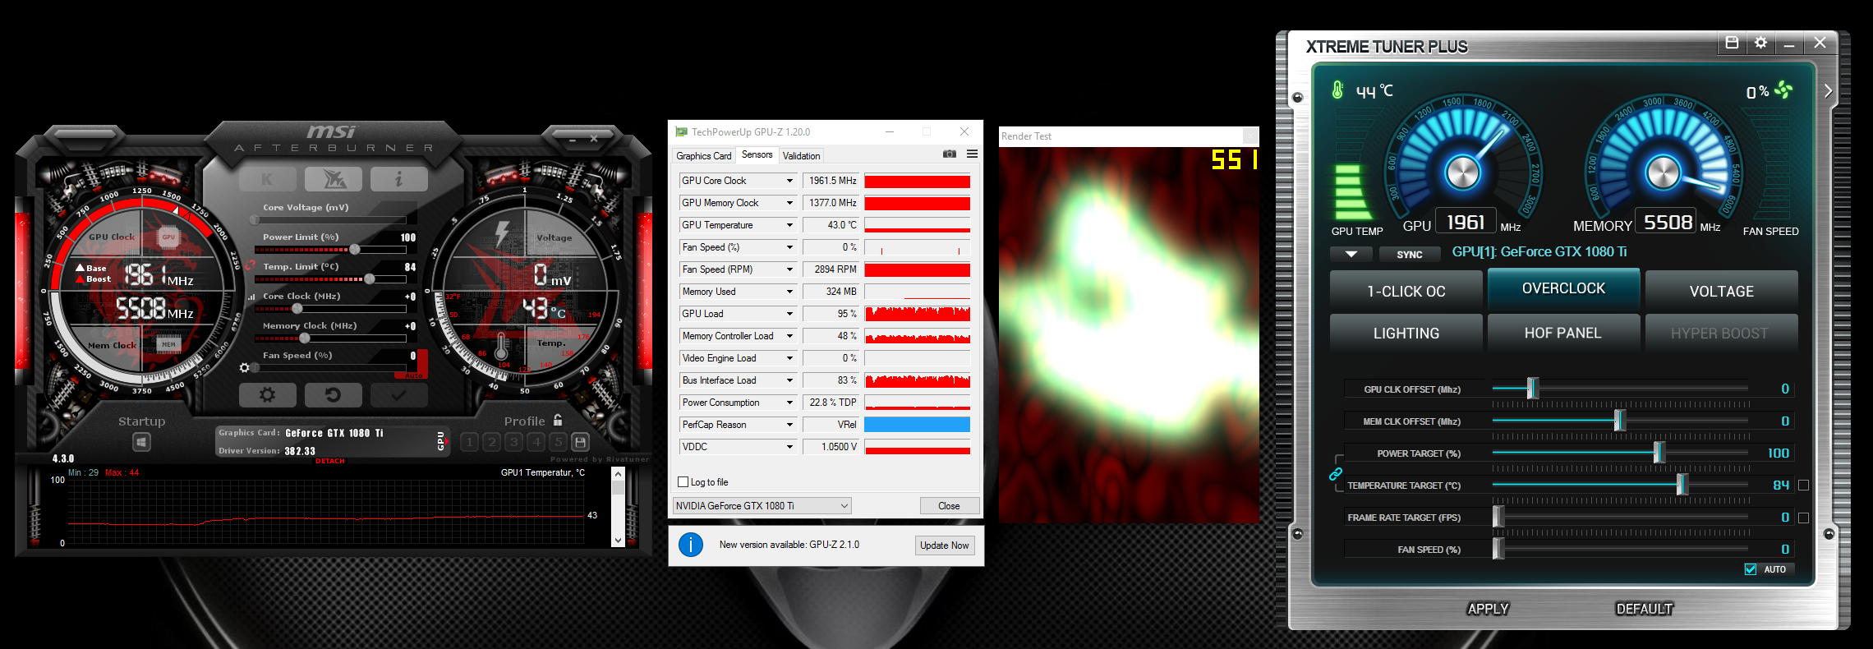Click the thermometer icon in Xtreme Tuner
This screenshot has height=649, width=1873.
(x=1337, y=90)
